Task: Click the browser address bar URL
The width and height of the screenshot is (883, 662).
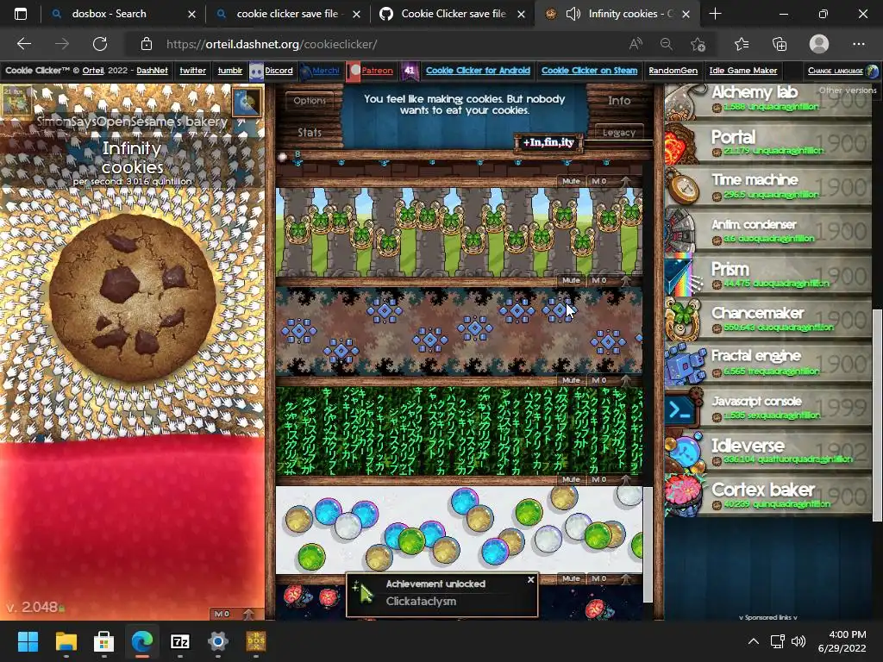Action: click(x=272, y=44)
